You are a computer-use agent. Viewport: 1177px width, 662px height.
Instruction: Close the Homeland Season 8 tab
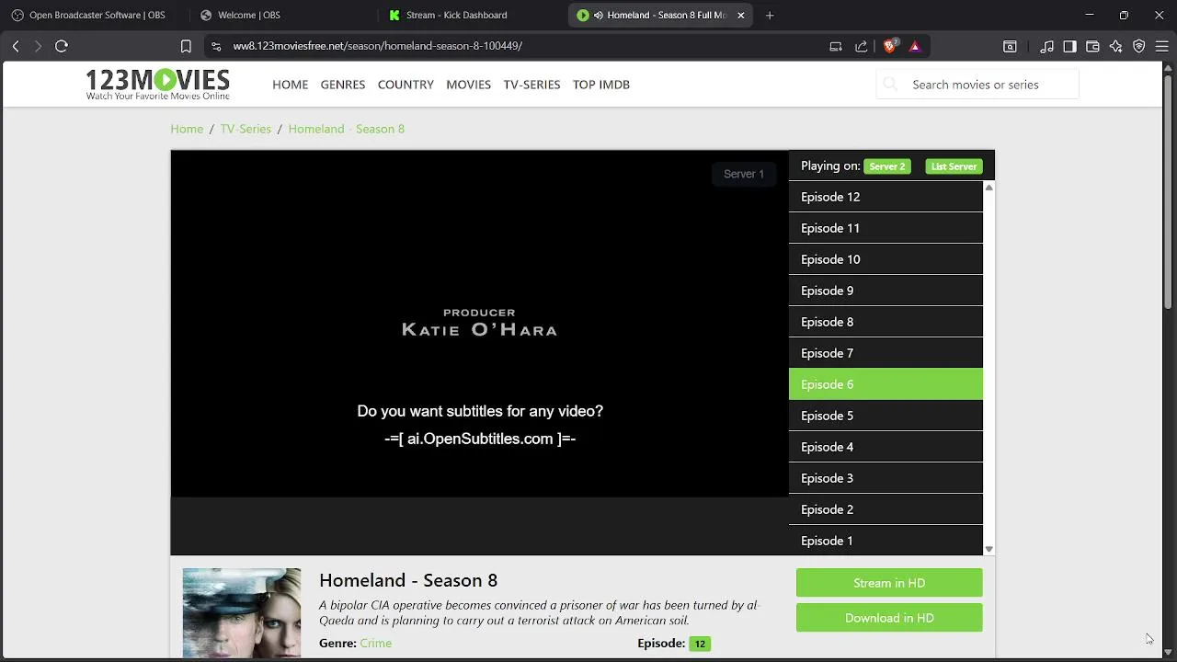click(740, 15)
